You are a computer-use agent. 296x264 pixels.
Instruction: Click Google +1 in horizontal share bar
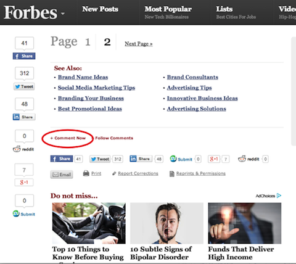pyautogui.click(x=214, y=159)
